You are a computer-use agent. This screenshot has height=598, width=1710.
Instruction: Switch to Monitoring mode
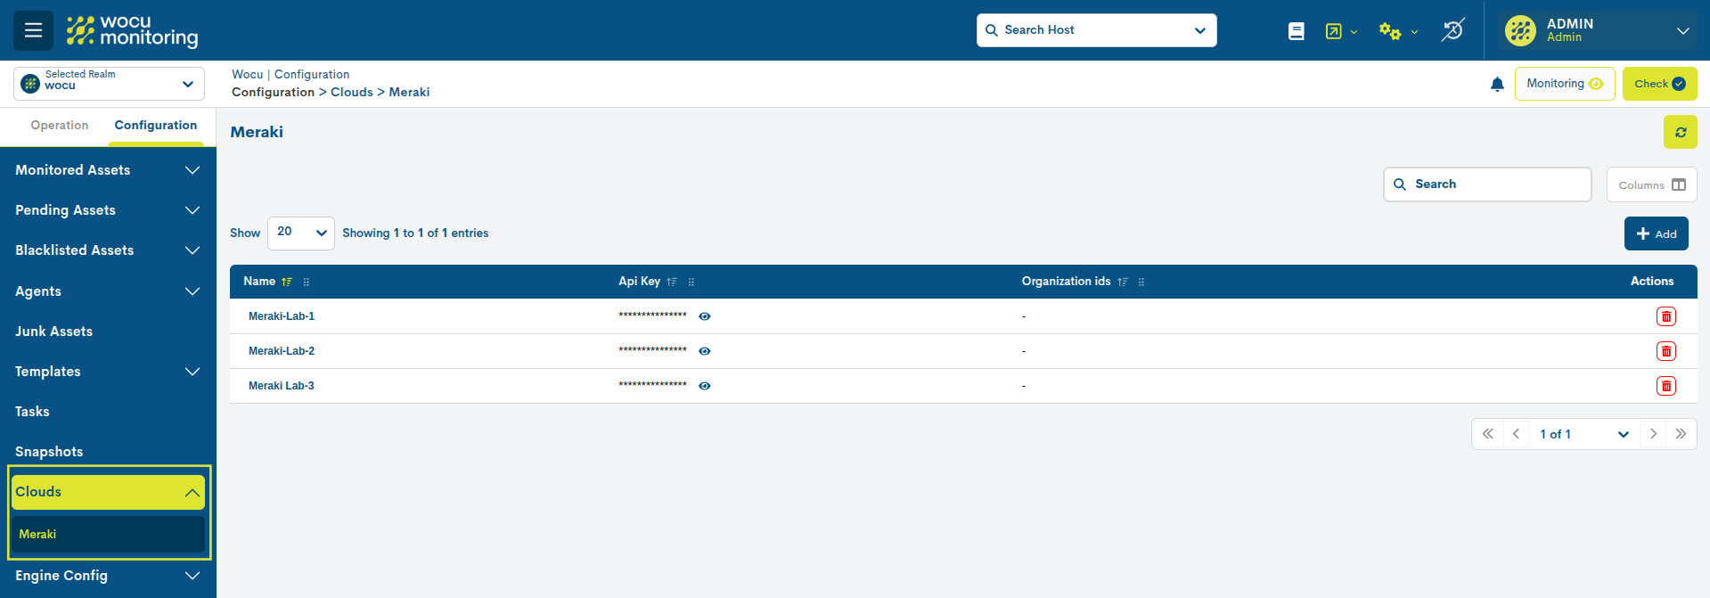pyautogui.click(x=1565, y=84)
